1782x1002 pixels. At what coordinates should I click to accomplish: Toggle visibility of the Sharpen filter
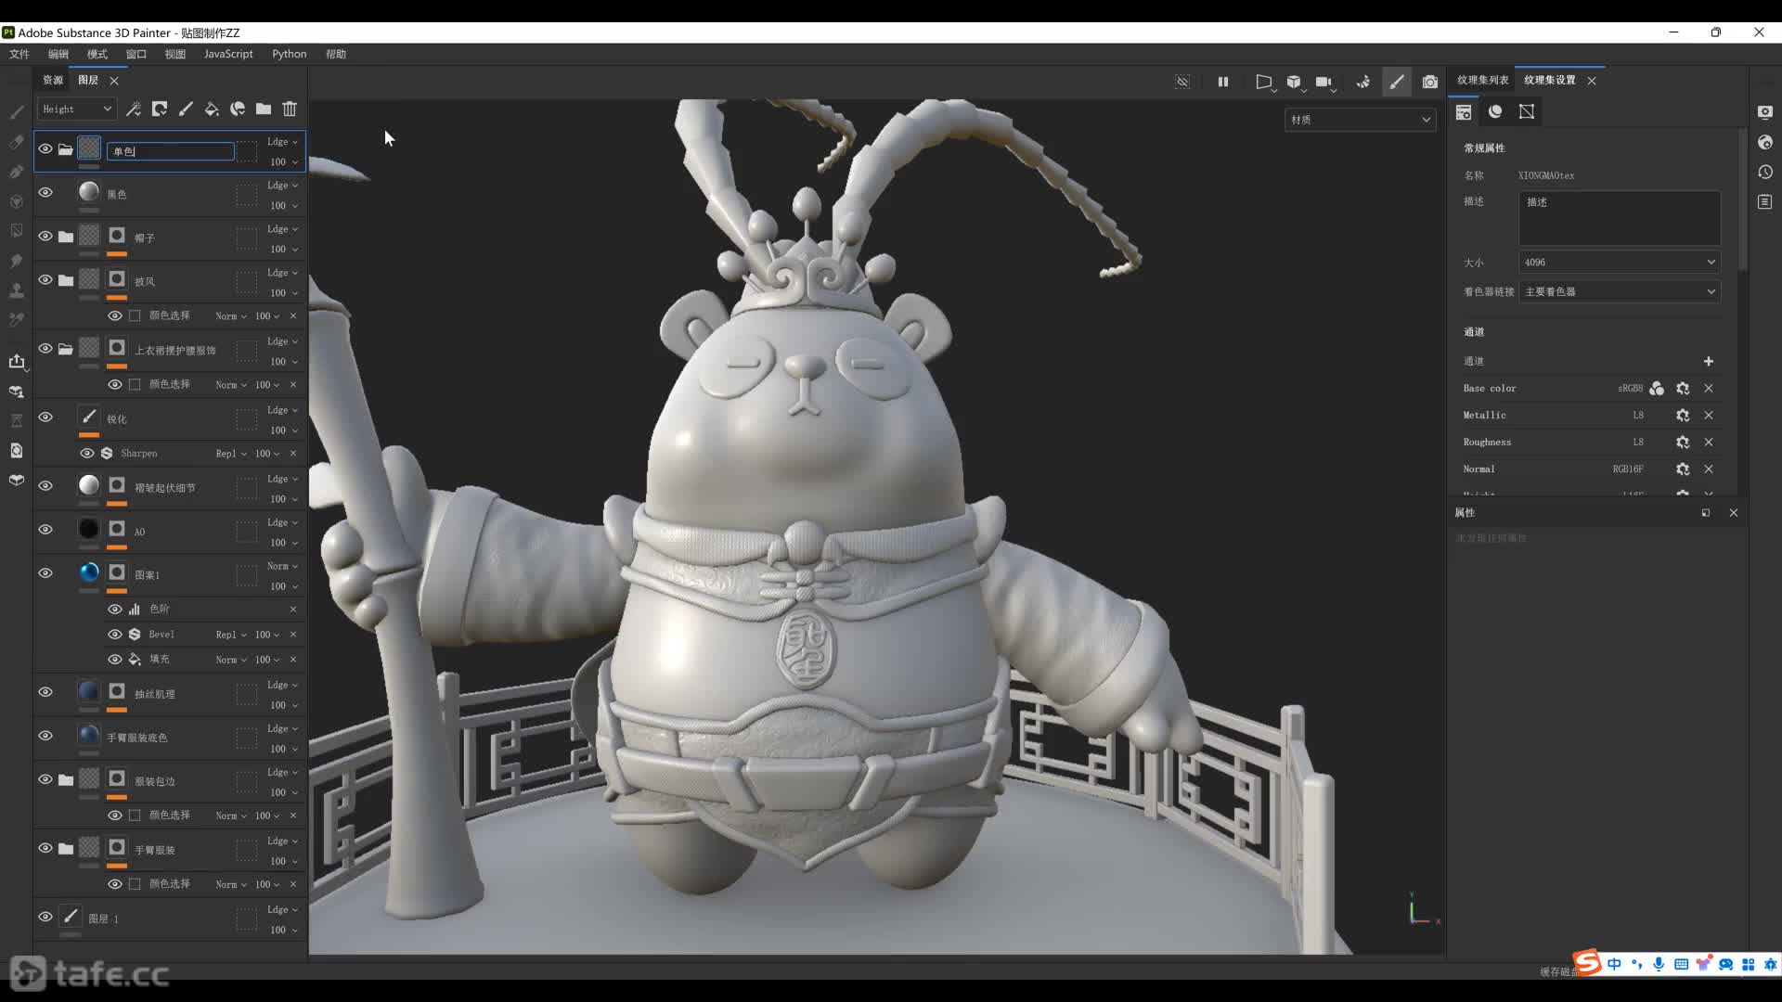point(87,454)
